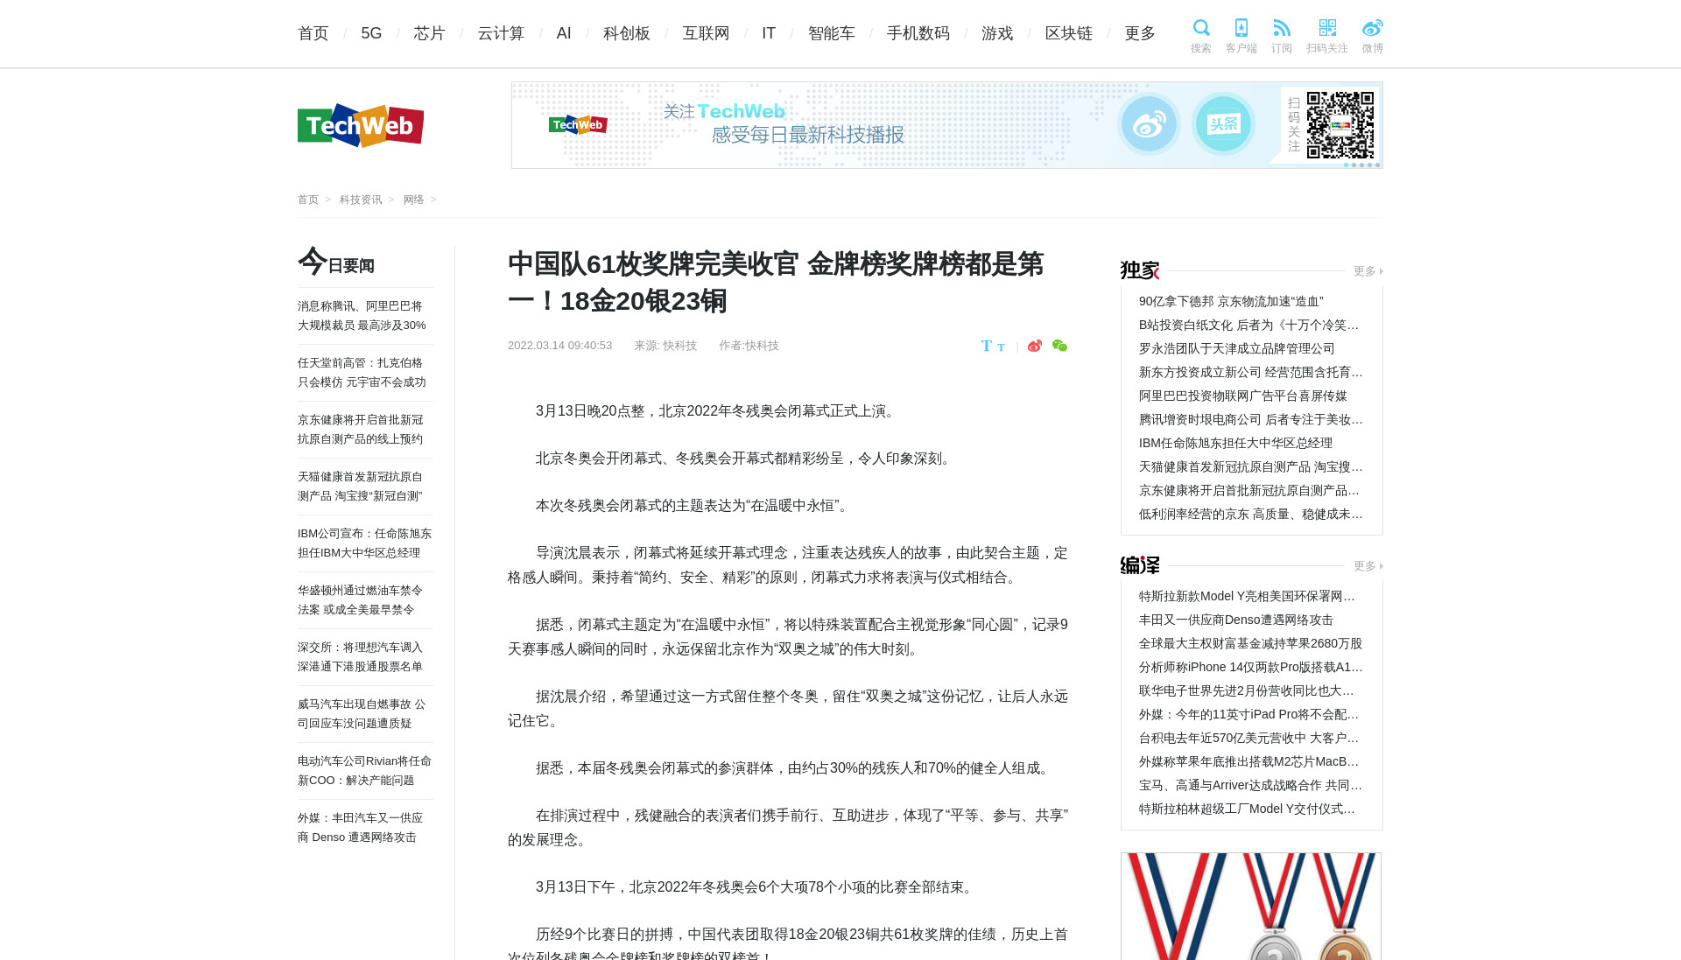Click the 头条 circle icon in banner
Image resolution: width=1681 pixels, height=960 pixels.
coord(1223,124)
